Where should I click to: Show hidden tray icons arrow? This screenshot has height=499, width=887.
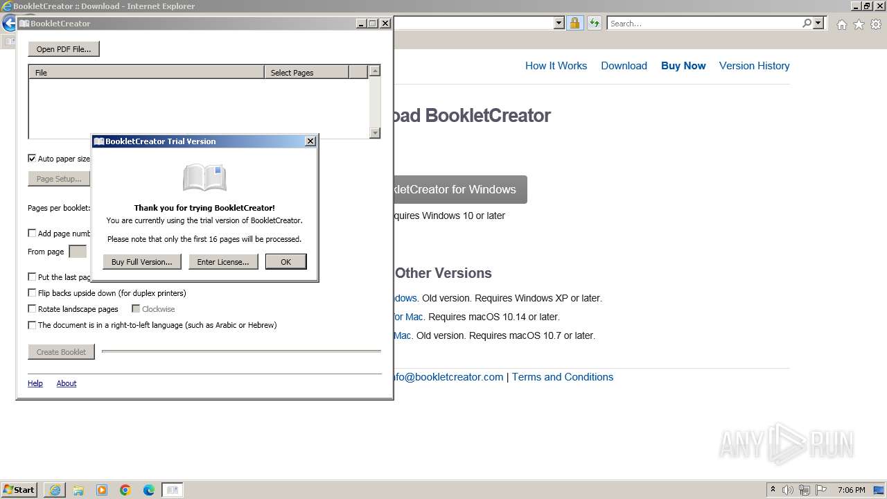point(773,490)
